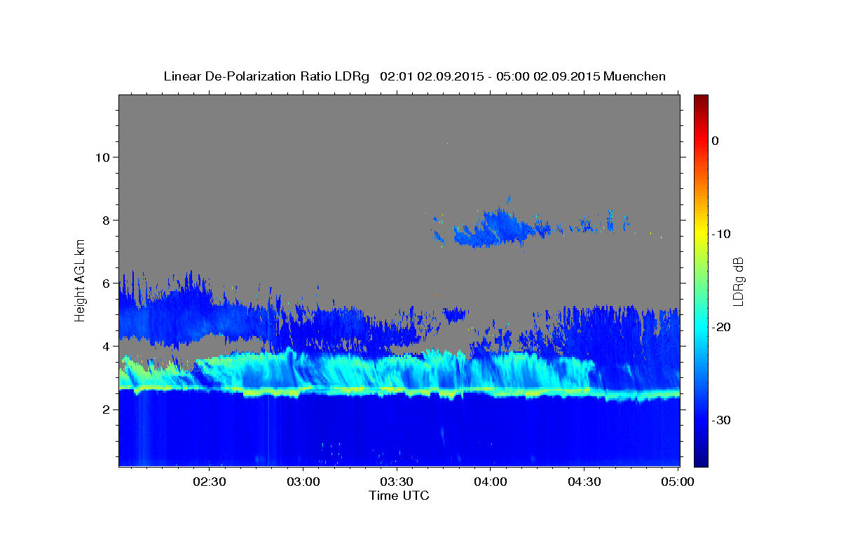Click the dark red top of colorbar
Image resolution: width=841 pixels, height=560 pixels.
tap(701, 100)
